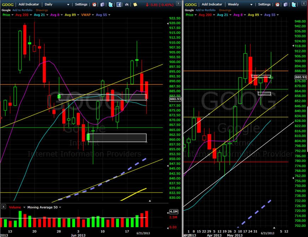
Task: Close the Daily GOOG chart panel
Action: click(x=178, y=4)
